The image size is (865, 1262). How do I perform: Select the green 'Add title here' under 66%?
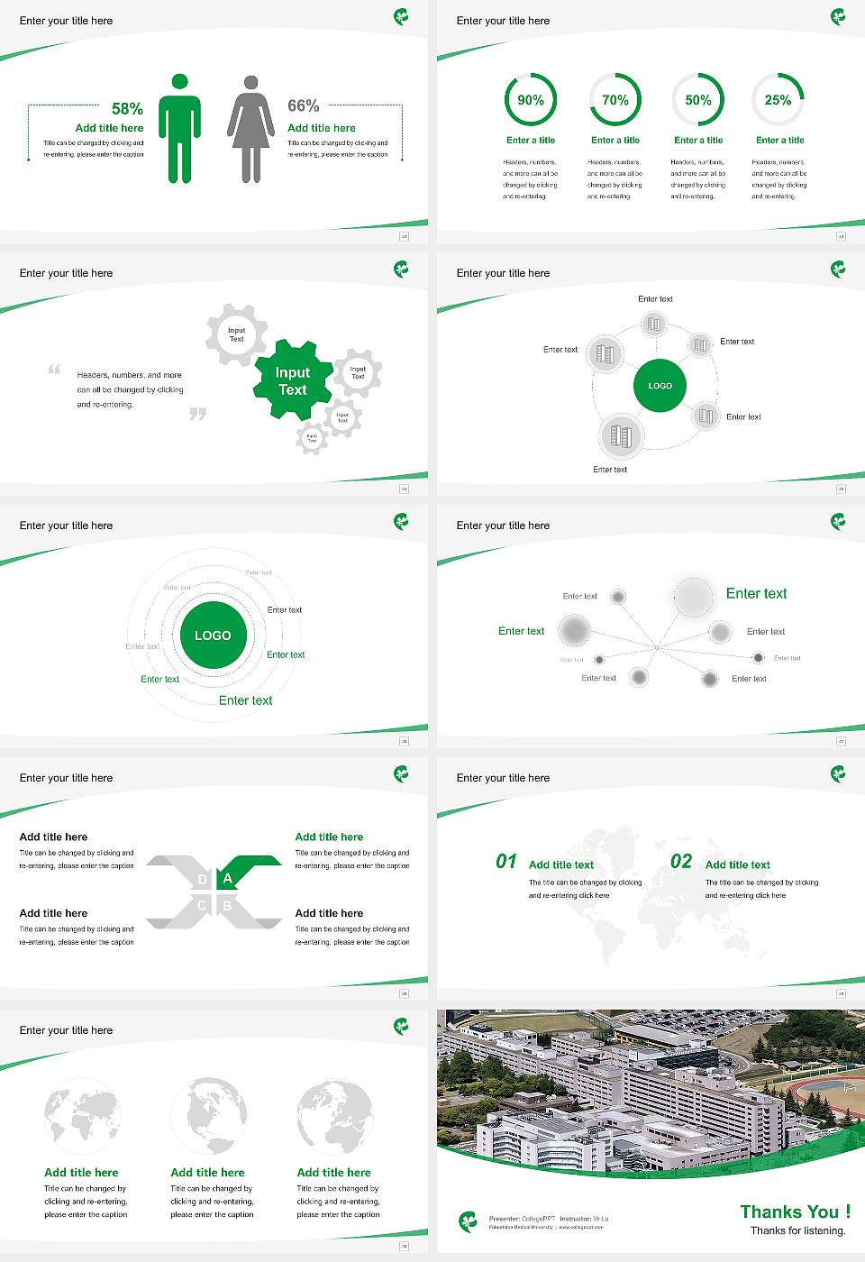coord(322,128)
